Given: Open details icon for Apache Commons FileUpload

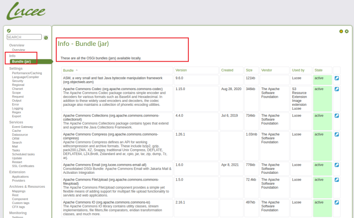Looking at the screenshot, I should click(337, 180).
